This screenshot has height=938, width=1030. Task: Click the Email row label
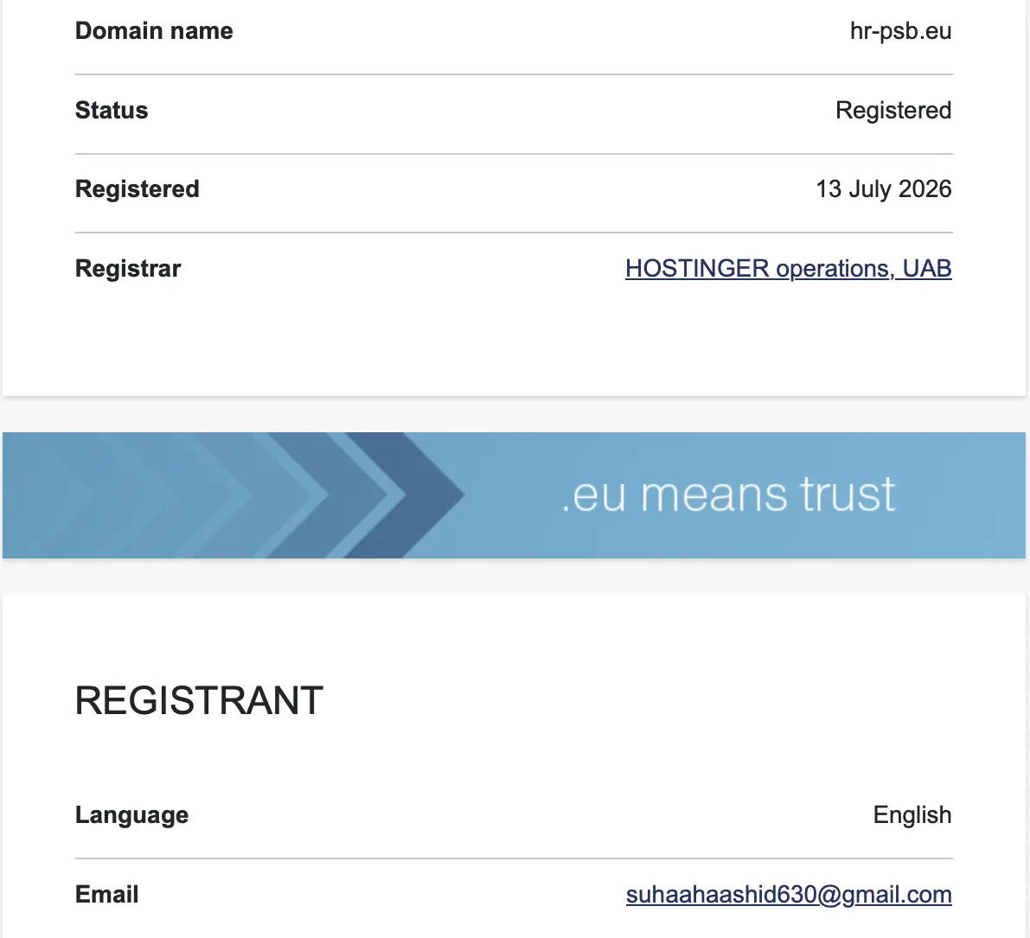pos(107,895)
